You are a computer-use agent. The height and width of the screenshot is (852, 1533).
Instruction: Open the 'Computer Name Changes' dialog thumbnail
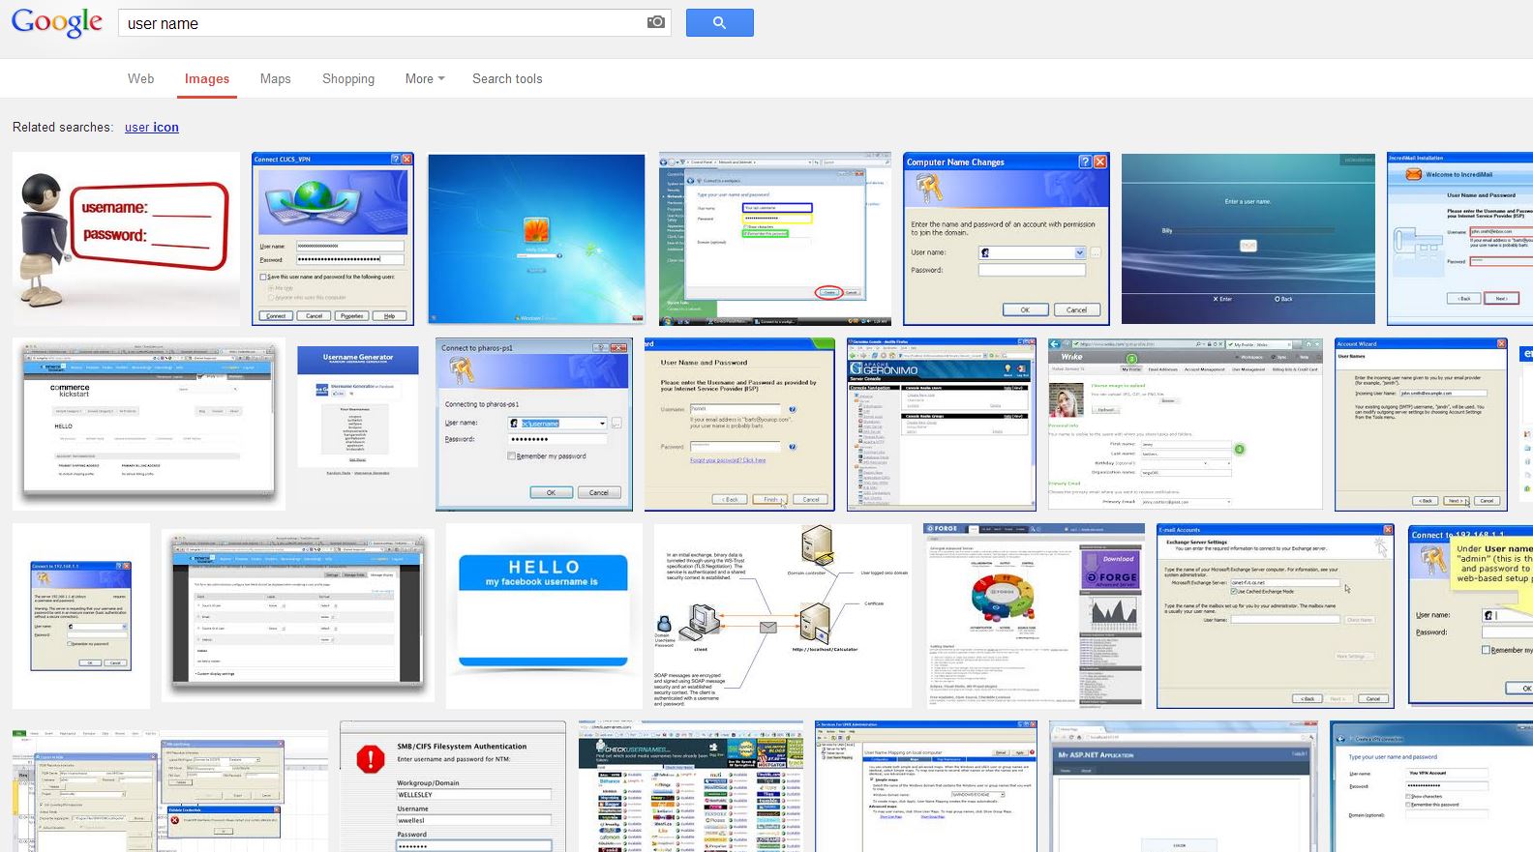(x=1007, y=239)
